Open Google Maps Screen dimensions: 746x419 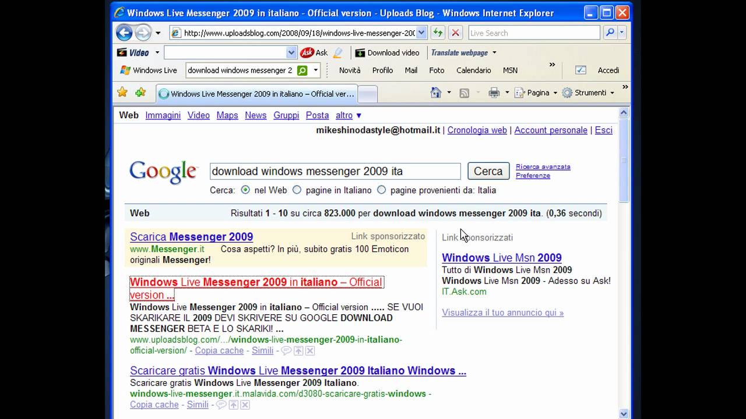(227, 115)
